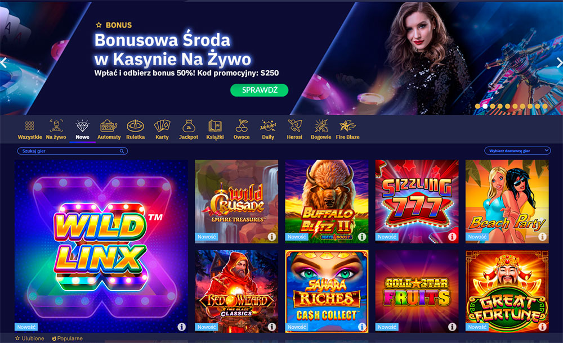Open the Fire Blaze category
The image size is (563, 343).
click(347, 130)
